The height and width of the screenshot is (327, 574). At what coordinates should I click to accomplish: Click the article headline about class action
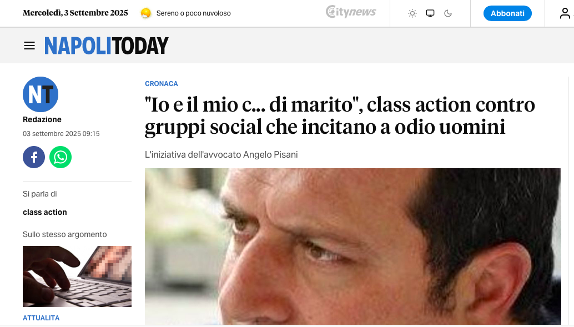click(x=340, y=115)
